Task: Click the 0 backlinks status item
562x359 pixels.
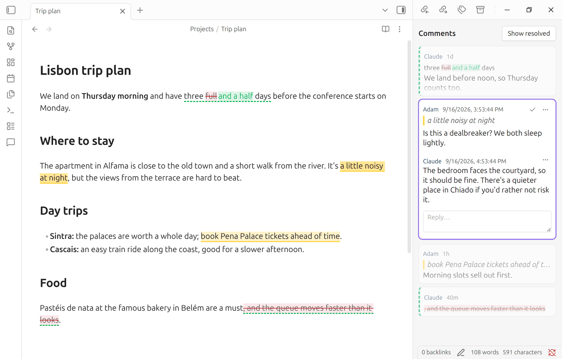Action: click(x=436, y=352)
